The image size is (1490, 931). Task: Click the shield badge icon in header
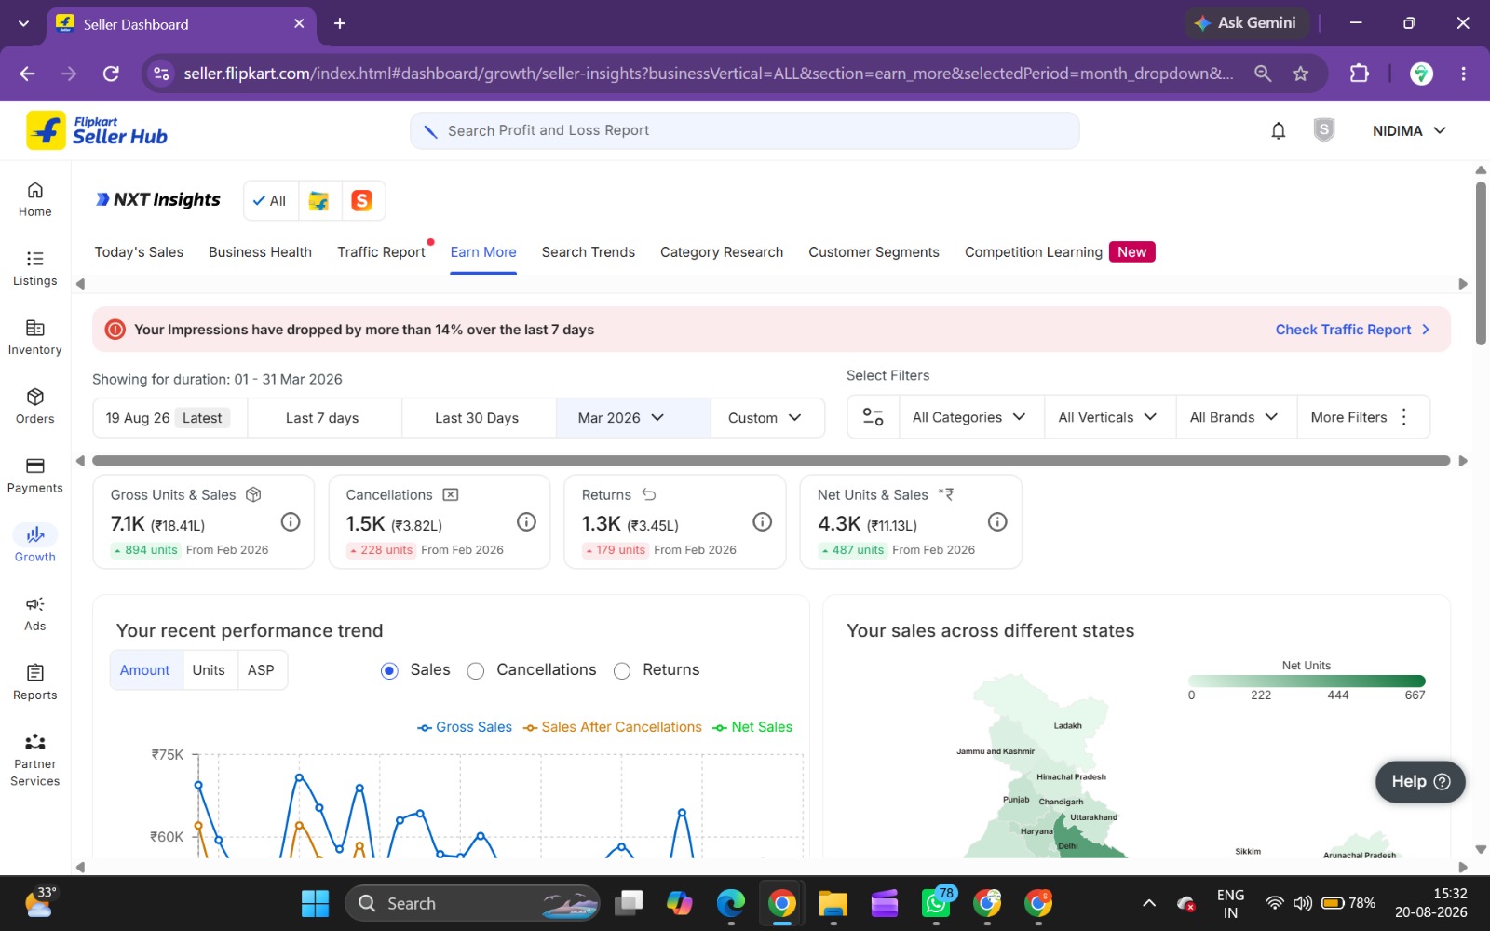pyautogui.click(x=1323, y=130)
